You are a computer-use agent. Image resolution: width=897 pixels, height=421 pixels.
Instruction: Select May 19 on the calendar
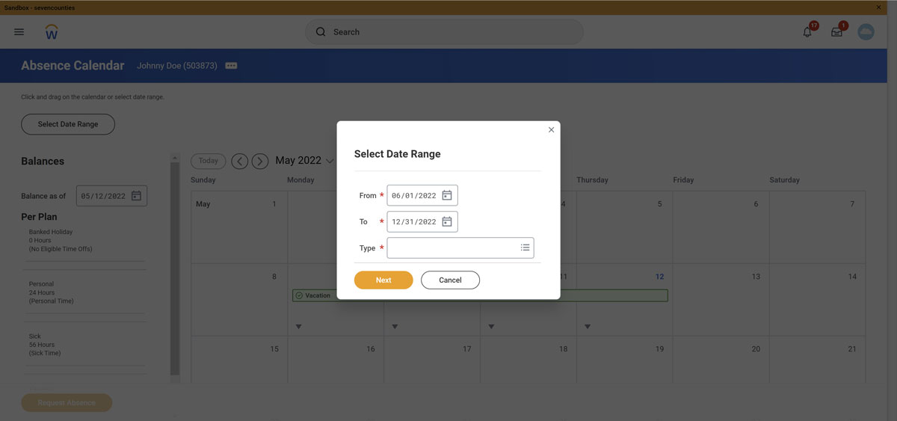pyautogui.click(x=624, y=360)
